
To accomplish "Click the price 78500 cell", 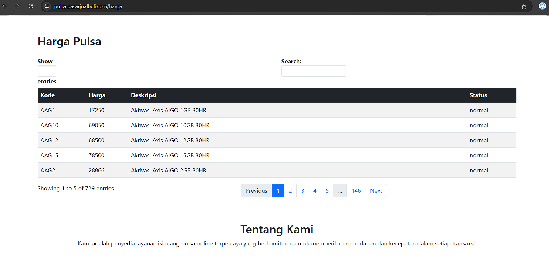I will tap(97, 155).
